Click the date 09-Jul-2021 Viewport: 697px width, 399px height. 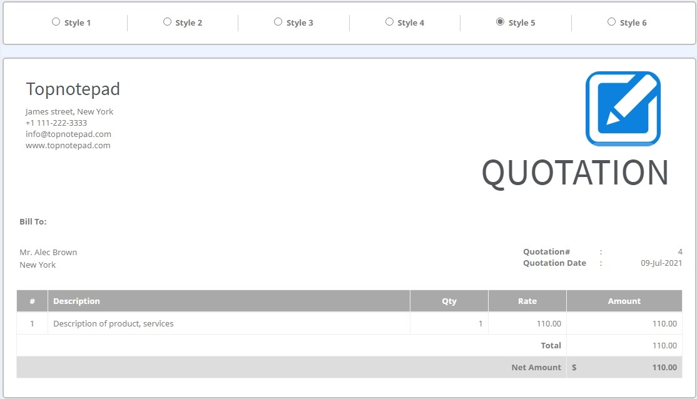661,263
